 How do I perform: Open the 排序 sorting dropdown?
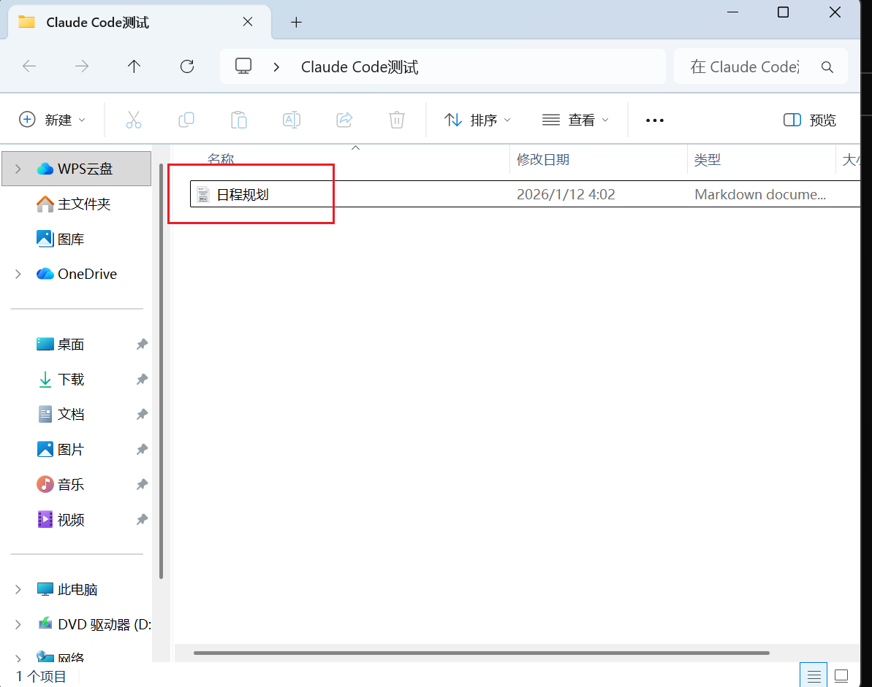(x=479, y=119)
